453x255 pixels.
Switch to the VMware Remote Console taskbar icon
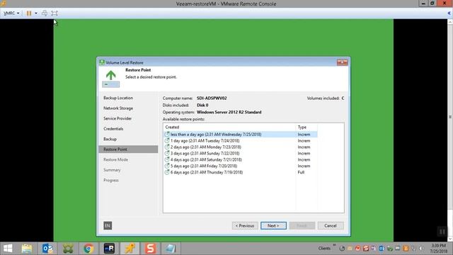click(x=130, y=249)
